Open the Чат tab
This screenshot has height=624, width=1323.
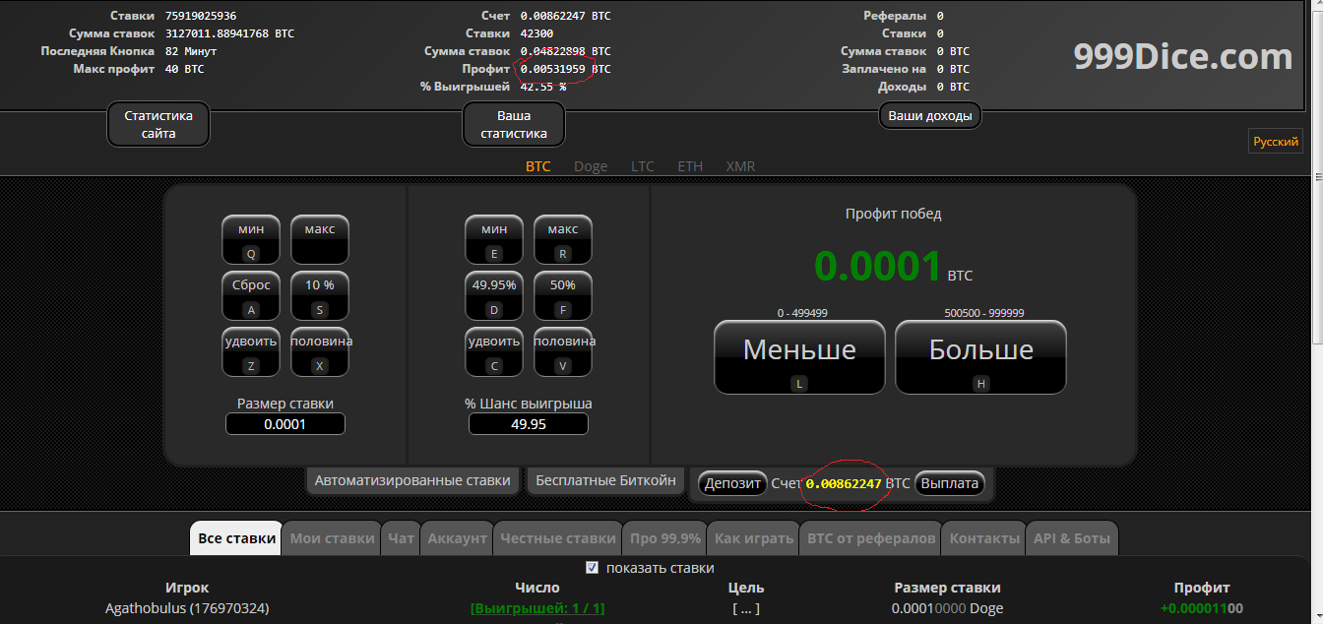point(402,538)
